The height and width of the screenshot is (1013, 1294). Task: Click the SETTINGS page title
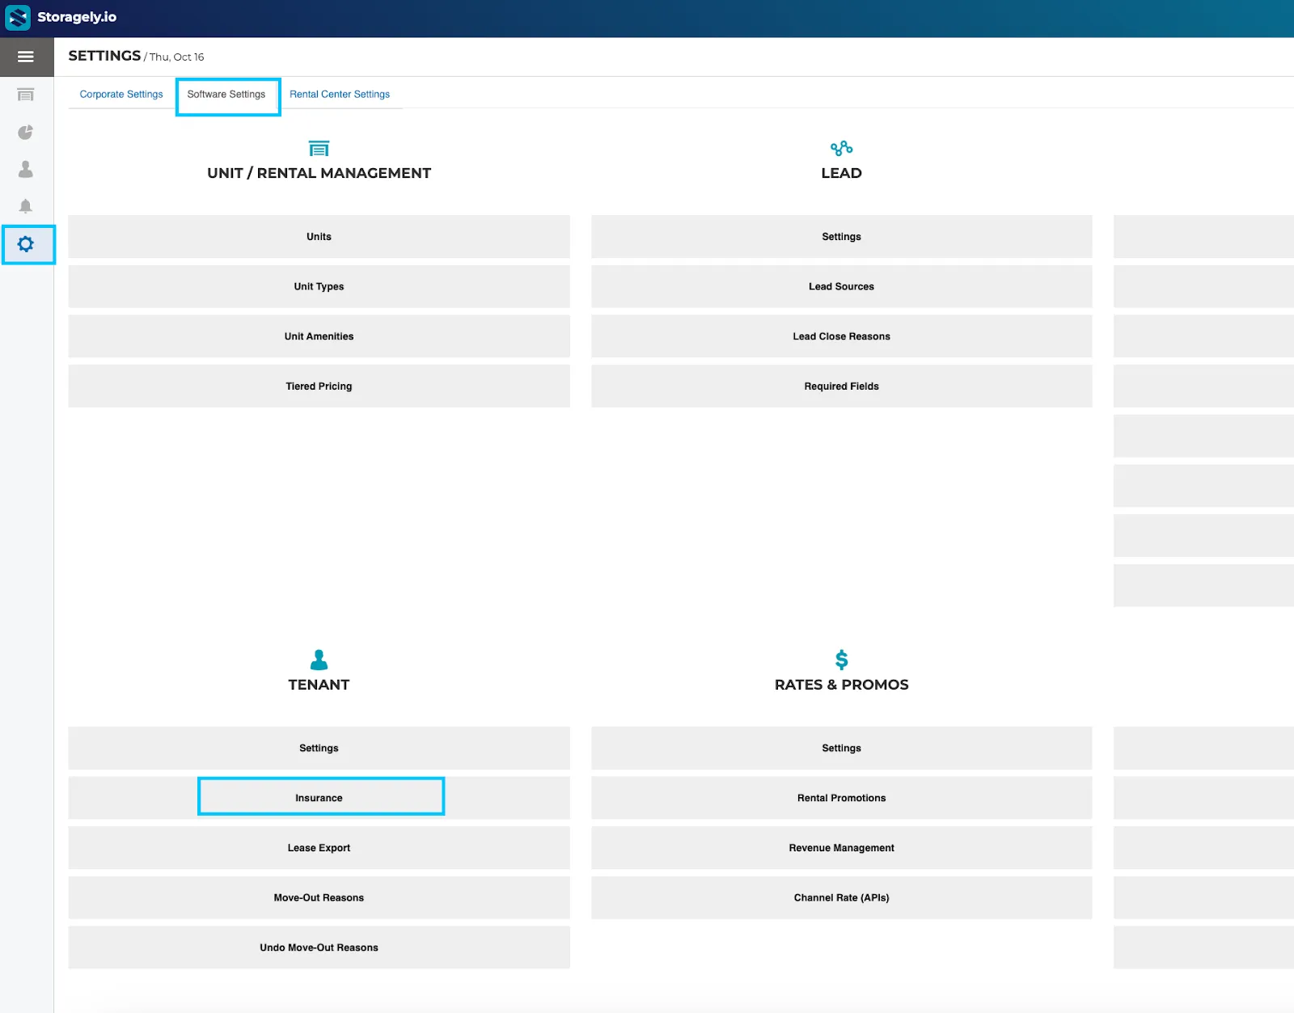[104, 56]
